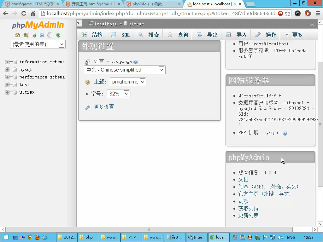Image resolution: width=323 pixels, height=242 pixels.
Task: Open the Windows Start button
Action: (6, 237)
